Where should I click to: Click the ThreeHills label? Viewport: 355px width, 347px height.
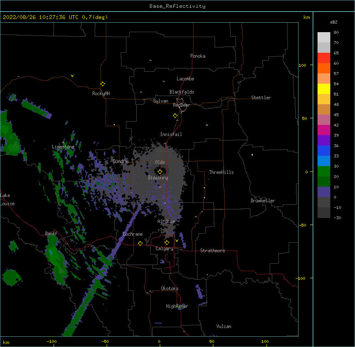click(221, 172)
